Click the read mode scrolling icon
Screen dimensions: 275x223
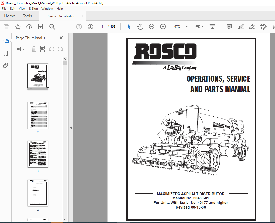point(212,27)
